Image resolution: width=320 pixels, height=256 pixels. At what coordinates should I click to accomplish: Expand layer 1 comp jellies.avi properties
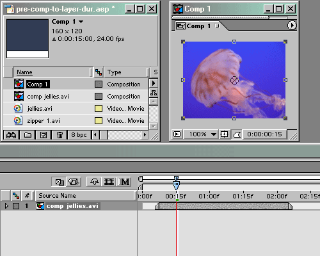click(x=6, y=206)
